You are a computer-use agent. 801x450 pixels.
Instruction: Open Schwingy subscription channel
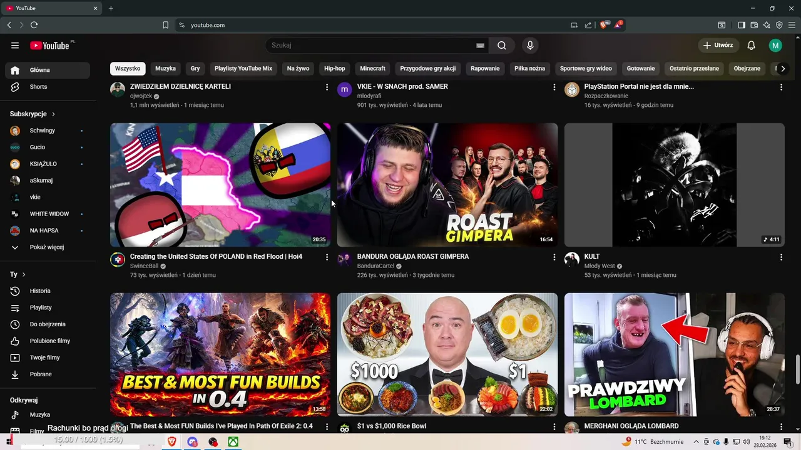point(48,131)
